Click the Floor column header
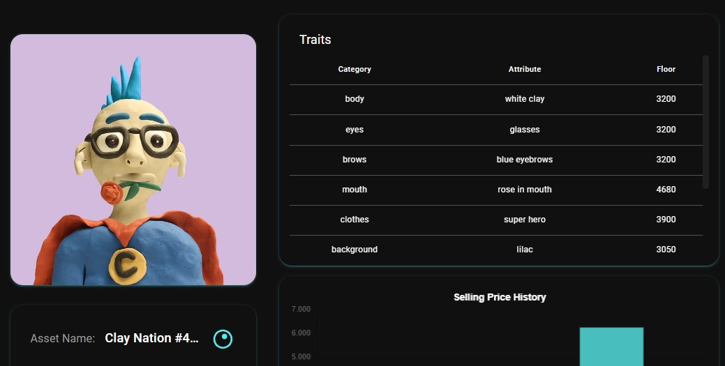Viewport: 725px width, 366px height. coord(666,69)
